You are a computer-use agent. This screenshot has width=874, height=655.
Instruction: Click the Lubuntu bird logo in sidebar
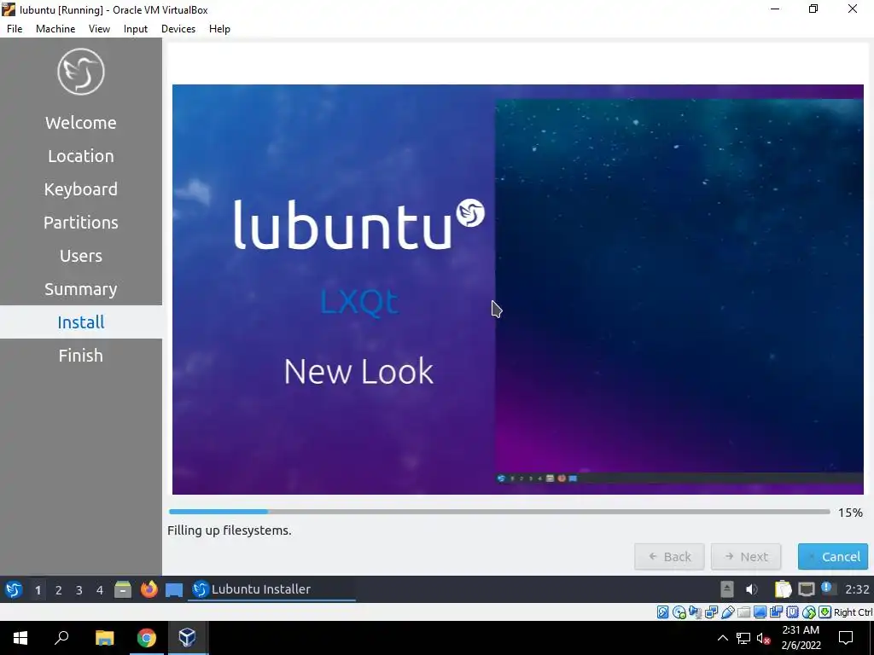[x=81, y=72]
